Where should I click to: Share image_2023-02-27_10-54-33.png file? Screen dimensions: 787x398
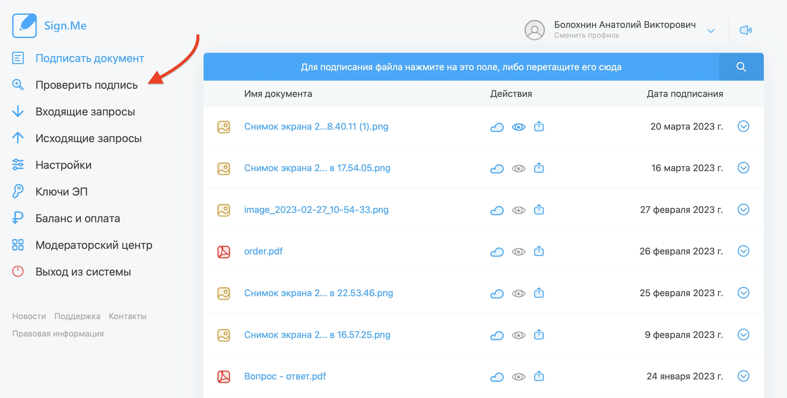coord(539,210)
